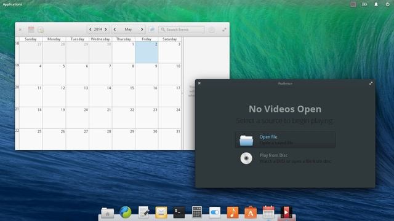Screen dimensions: 394x221
Task: Select Friday May 2 in calendar
Action: [147, 52]
